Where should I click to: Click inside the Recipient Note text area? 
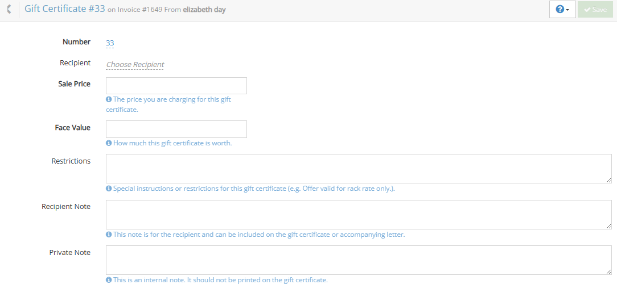pos(359,214)
